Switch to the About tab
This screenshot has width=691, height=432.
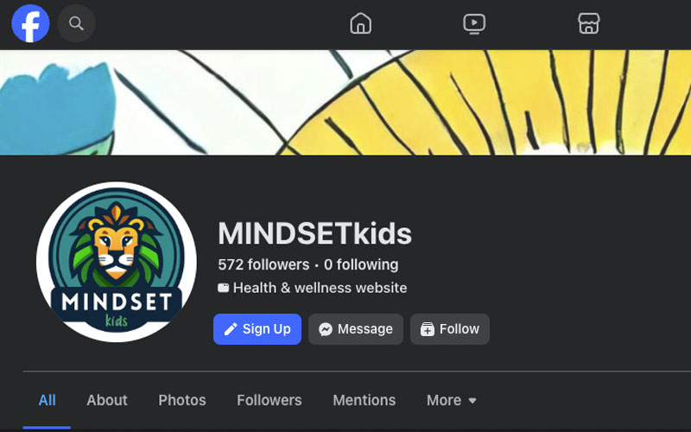[x=107, y=400]
